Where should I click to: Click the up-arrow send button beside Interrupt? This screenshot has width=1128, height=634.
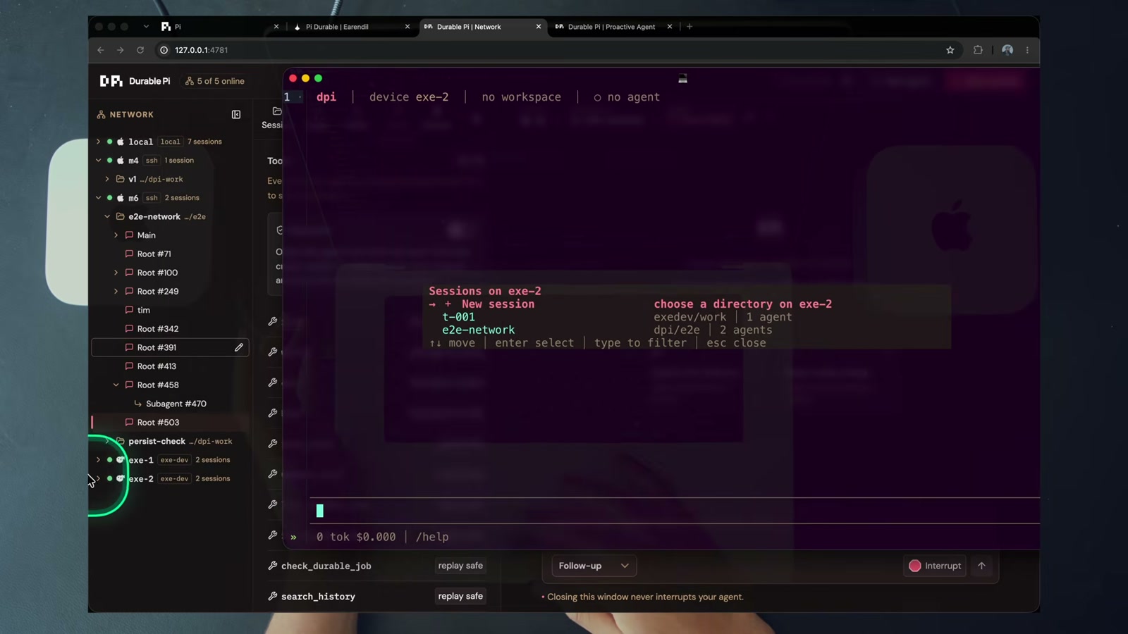tap(981, 566)
